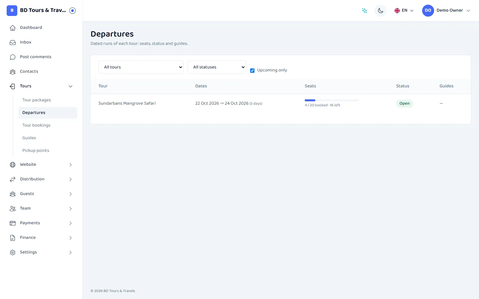Click the Tours section icon

pos(13,86)
